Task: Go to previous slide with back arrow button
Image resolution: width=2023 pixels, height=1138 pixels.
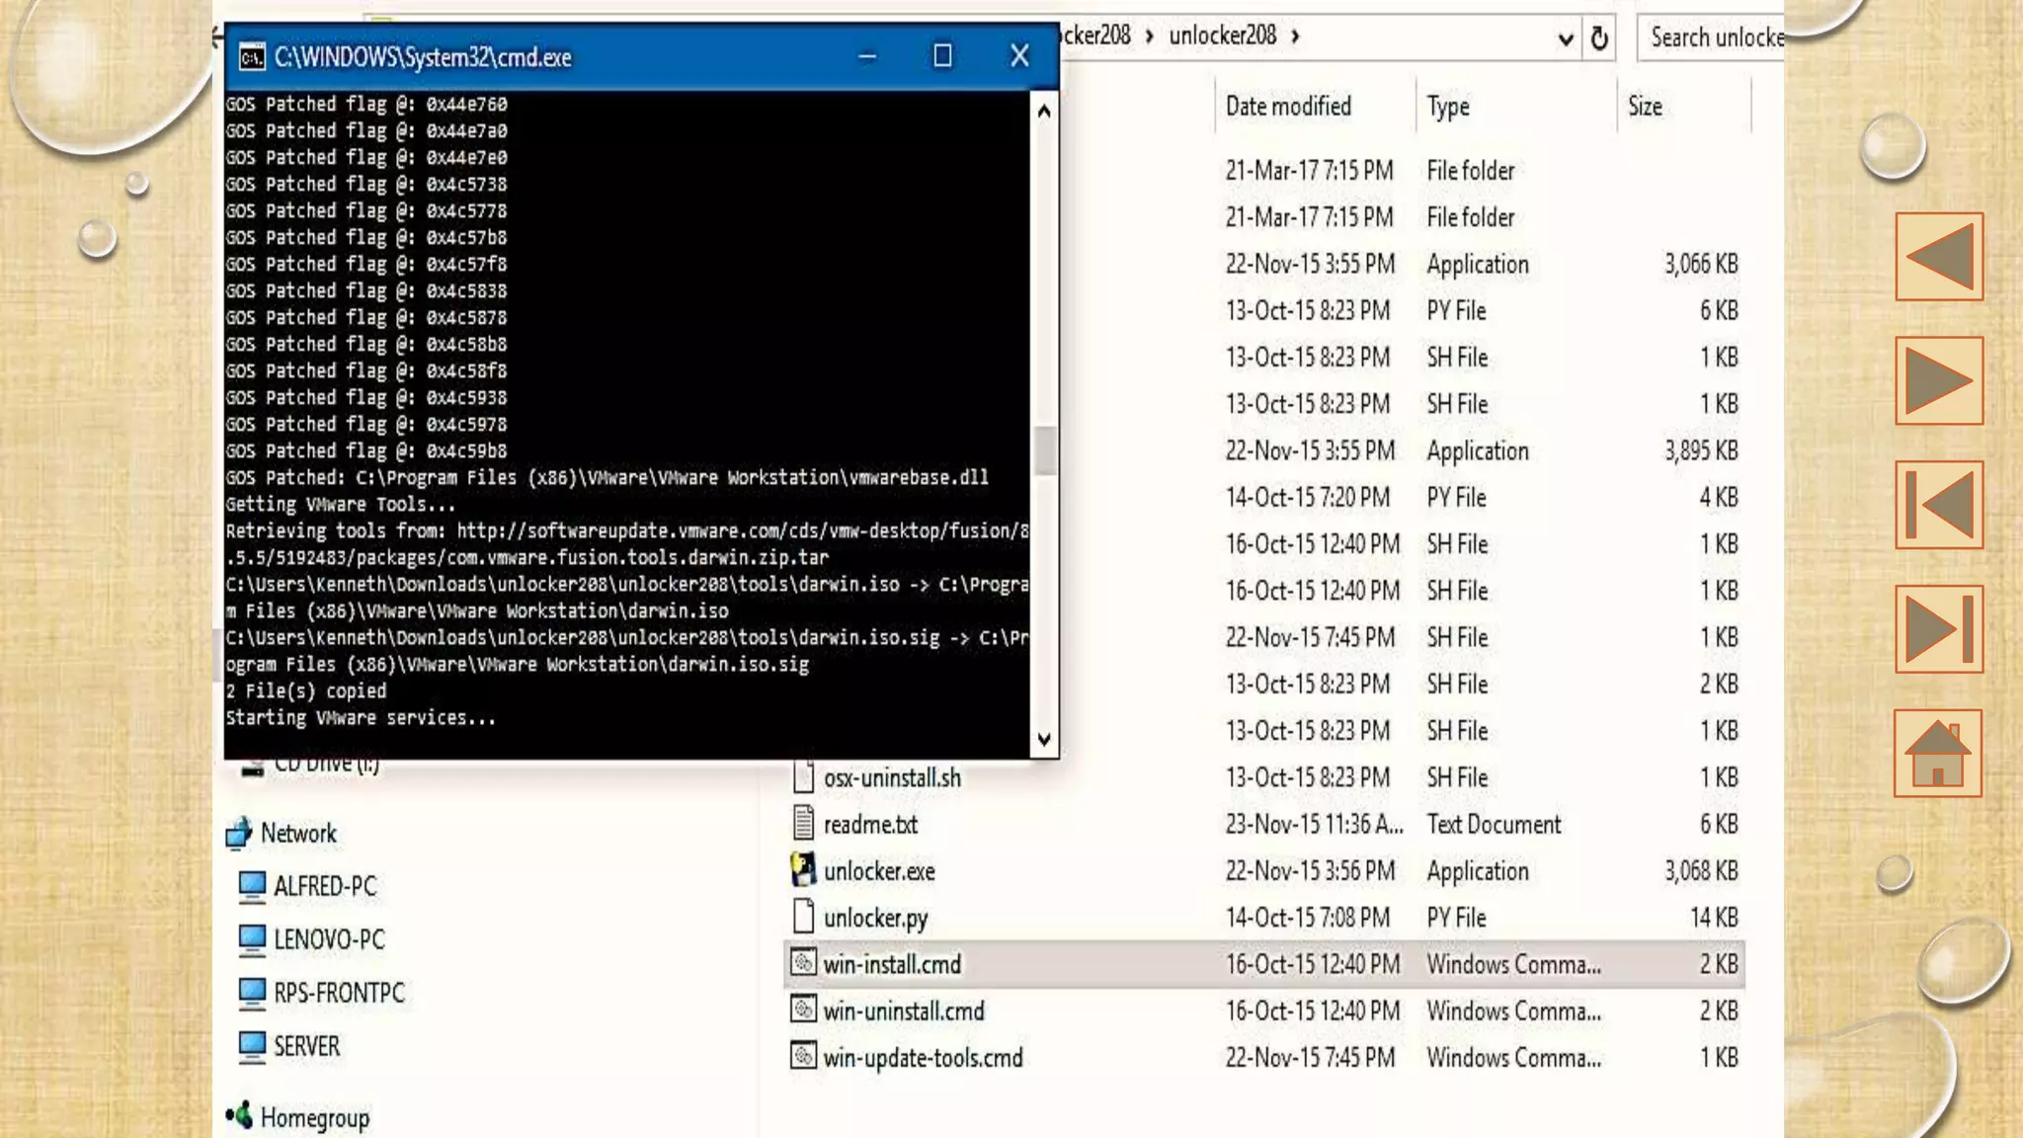Action: tap(1939, 257)
